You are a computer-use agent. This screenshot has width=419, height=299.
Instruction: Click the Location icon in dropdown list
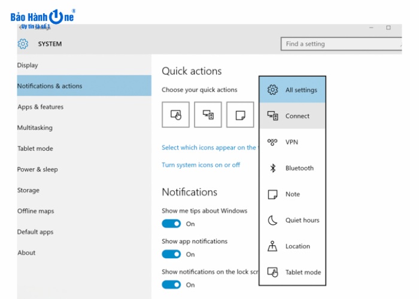[272, 246]
